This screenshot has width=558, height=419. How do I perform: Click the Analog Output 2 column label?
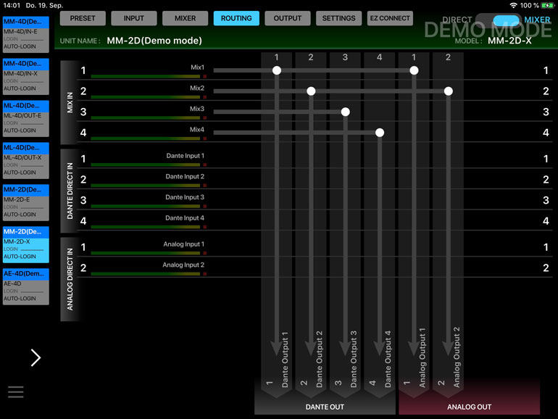457,357
